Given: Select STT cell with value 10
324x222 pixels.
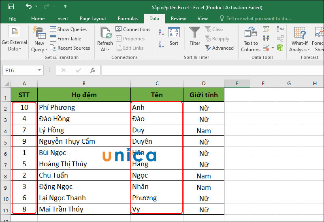Looking at the screenshot, I should pos(24,107).
